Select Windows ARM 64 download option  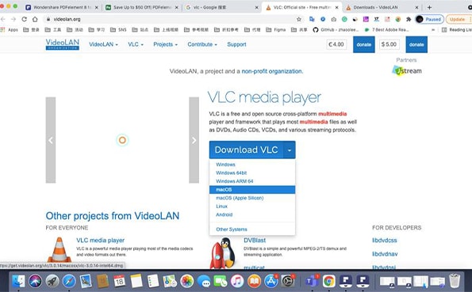[x=235, y=181]
